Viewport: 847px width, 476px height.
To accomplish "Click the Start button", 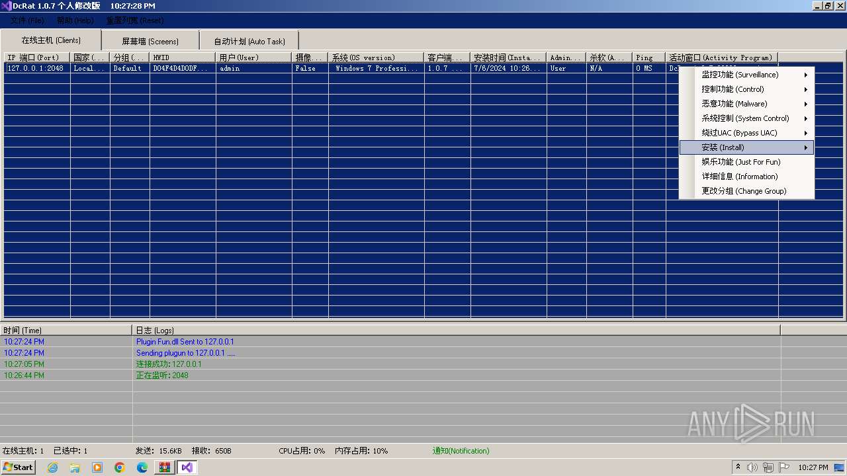I will [x=19, y=467].
